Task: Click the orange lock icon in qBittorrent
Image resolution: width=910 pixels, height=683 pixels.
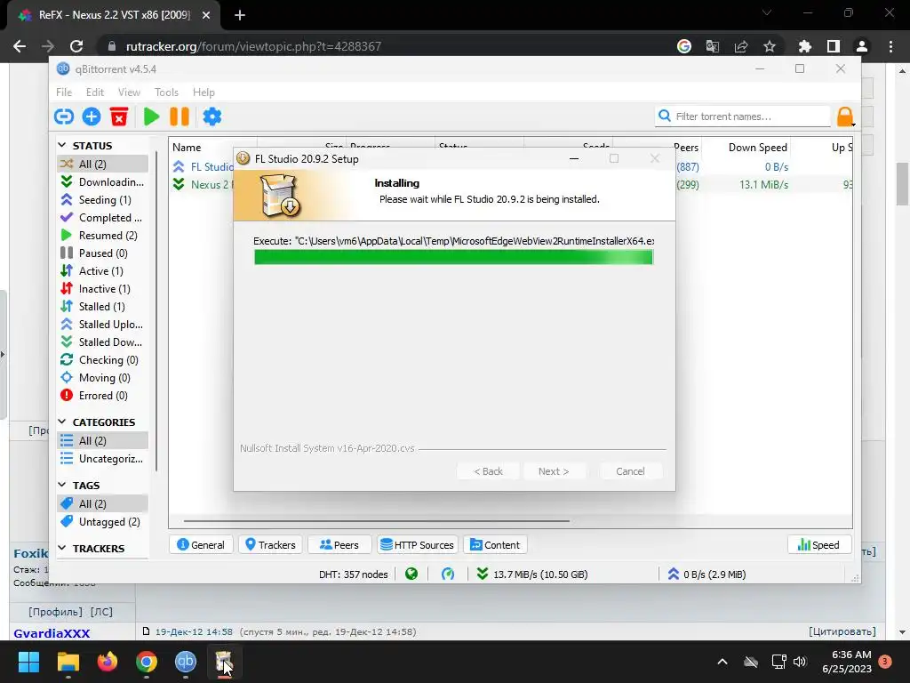Action: point(845,117)
